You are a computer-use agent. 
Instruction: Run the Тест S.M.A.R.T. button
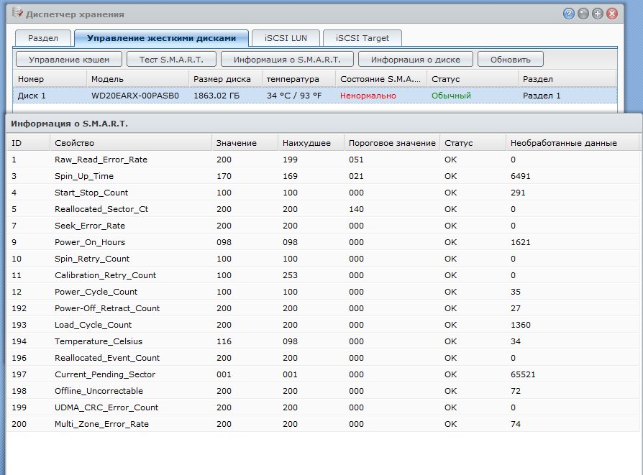click(170, 60)
